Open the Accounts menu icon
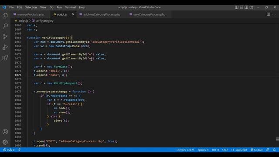Viewport: 279px width, 157px height. (x=5, y=132)
